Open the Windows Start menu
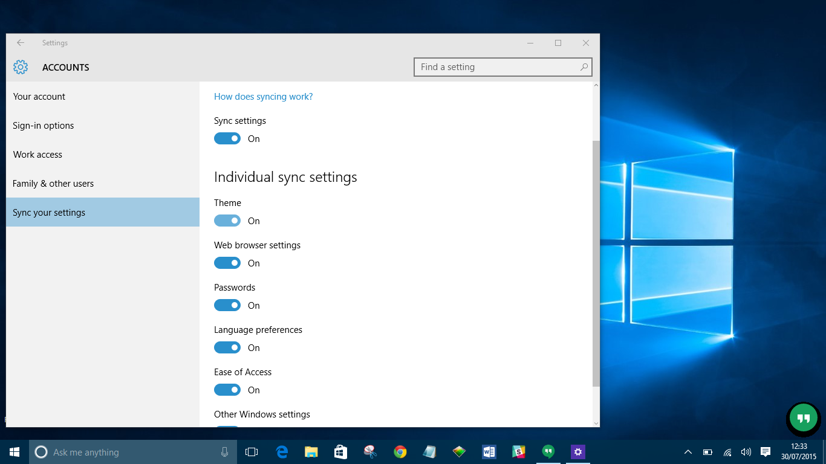The image size is (826, 464). pyautogui.click(x=15, y=452)
